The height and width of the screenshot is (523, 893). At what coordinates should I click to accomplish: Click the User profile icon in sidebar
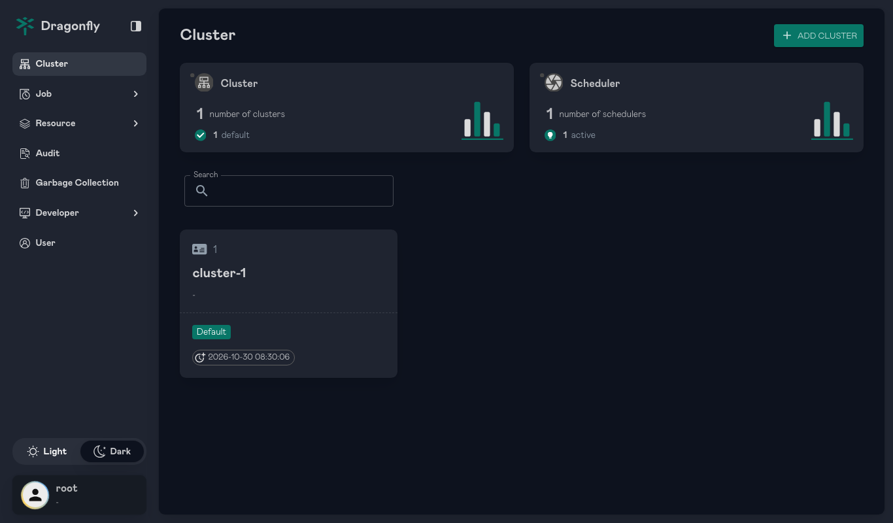tap(25, 243)
